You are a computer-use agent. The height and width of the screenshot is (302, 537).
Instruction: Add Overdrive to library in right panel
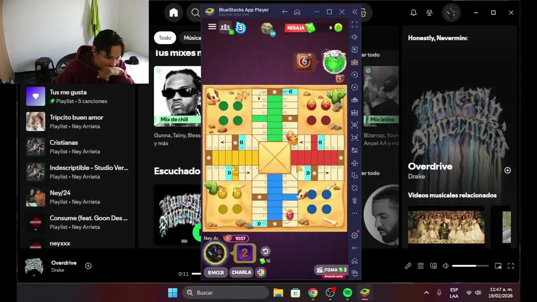[x=508, y=170]
